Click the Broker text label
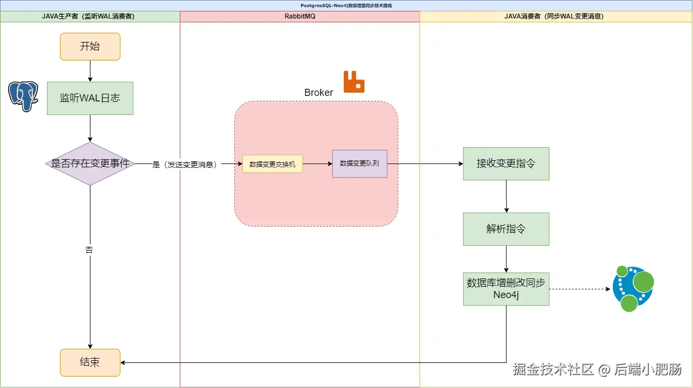Viewport: 693px width, 388px height. [318, 93]
